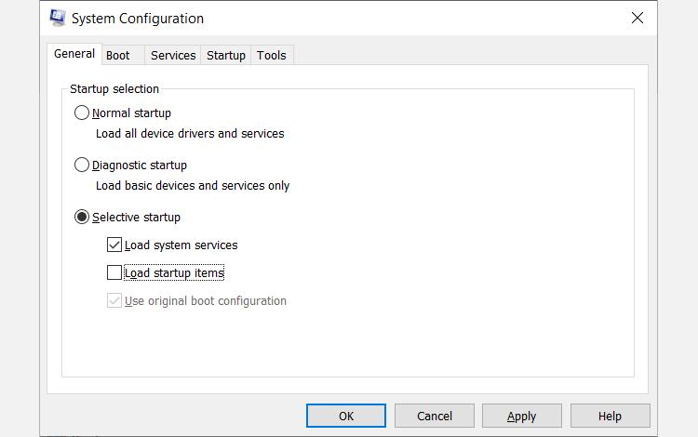Click the Use original boot configuration checkbox

(114, 300)
